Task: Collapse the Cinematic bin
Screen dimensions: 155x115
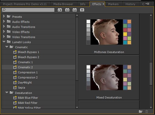Action: pyautogui.click(x=7, y=47)
